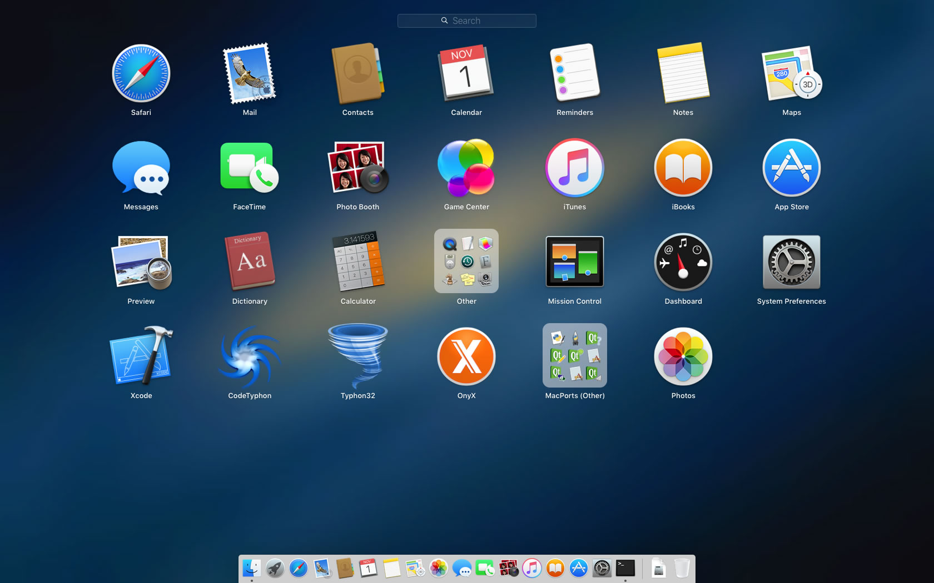Open Photo Booth from the Dock
Viewport: 934px width, 583px height.
point(509,568)
